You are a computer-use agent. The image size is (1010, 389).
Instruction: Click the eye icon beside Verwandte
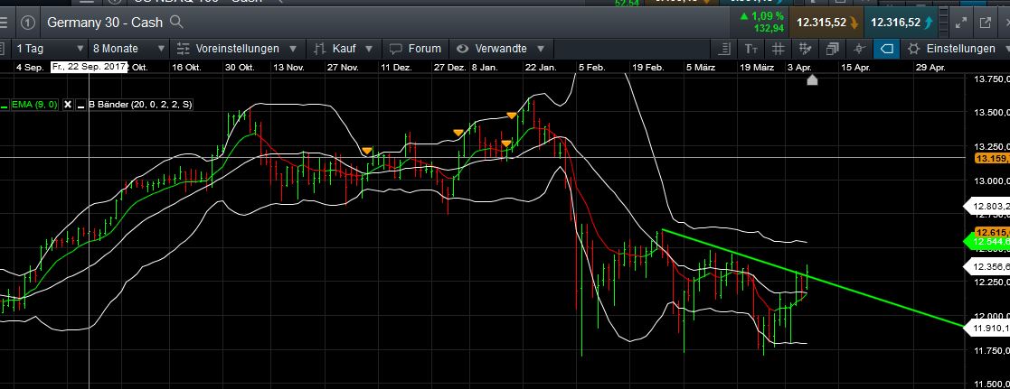[x=462, y=48]
